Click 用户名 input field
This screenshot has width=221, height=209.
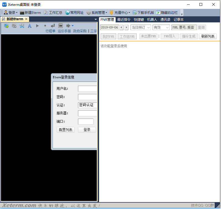87,89
